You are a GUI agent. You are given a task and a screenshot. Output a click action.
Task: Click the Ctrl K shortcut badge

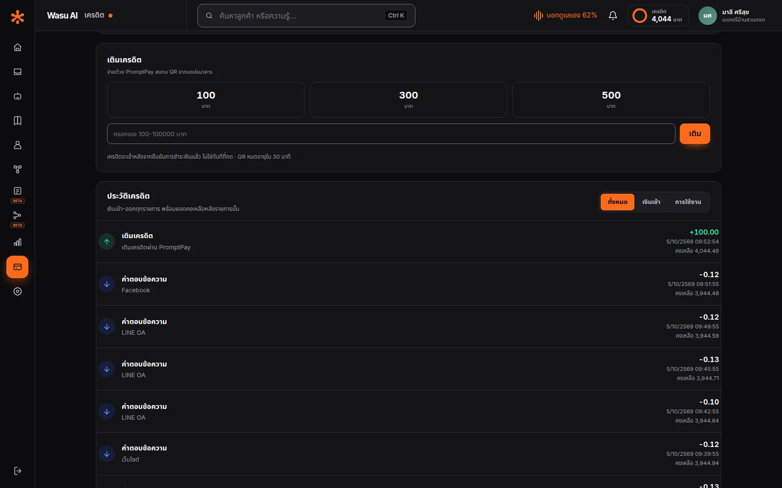pyautogui.click(x=396, y=16)
